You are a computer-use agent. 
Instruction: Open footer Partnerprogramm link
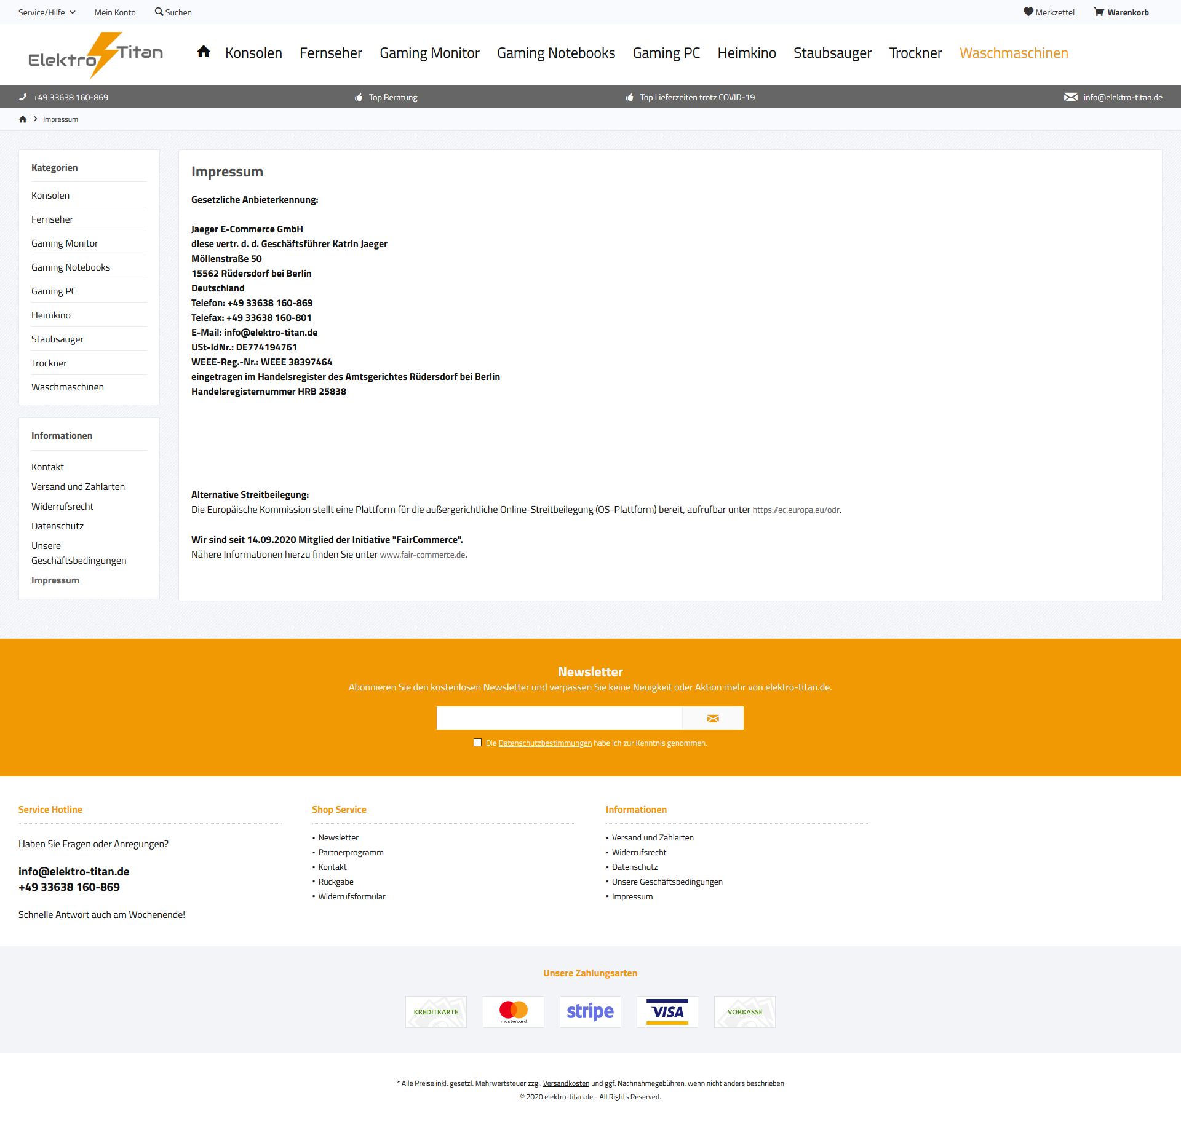click(x=351, y=853)
